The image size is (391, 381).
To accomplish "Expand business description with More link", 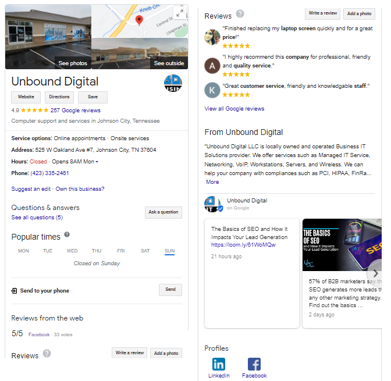I will pos(212,182).
